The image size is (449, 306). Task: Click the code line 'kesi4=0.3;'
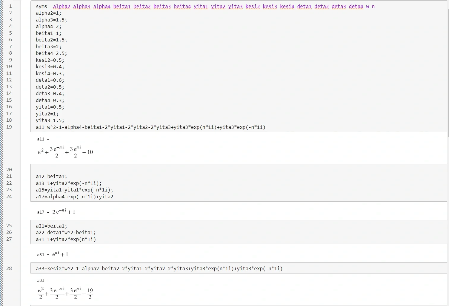click(x=50, y=74)
